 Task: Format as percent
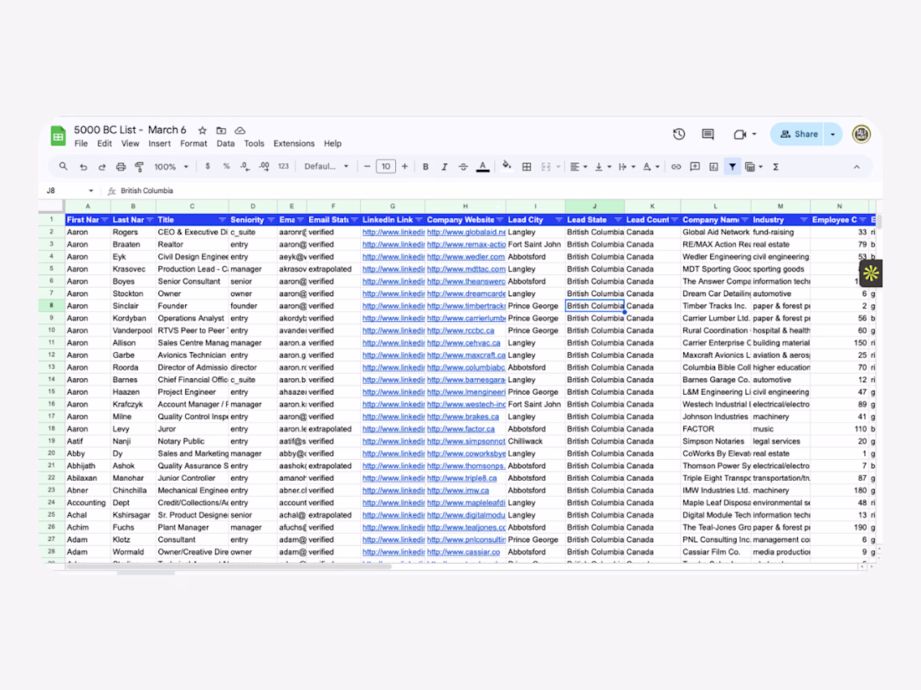pos(226,166)
